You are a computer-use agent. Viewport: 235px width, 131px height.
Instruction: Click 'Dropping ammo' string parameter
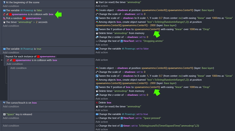[153, 41]
